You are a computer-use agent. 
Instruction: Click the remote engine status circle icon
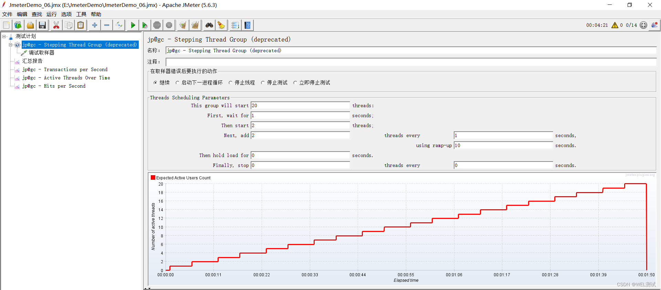643,25
